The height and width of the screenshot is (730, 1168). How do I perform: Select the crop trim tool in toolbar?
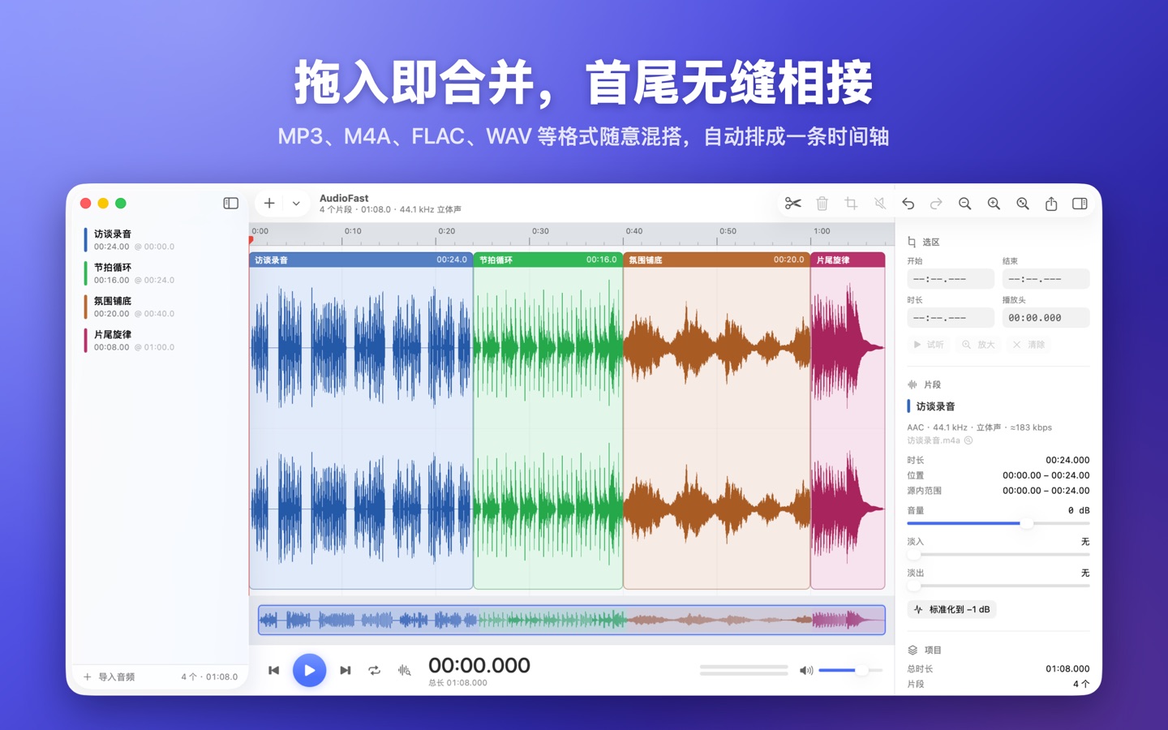point(851,204)
